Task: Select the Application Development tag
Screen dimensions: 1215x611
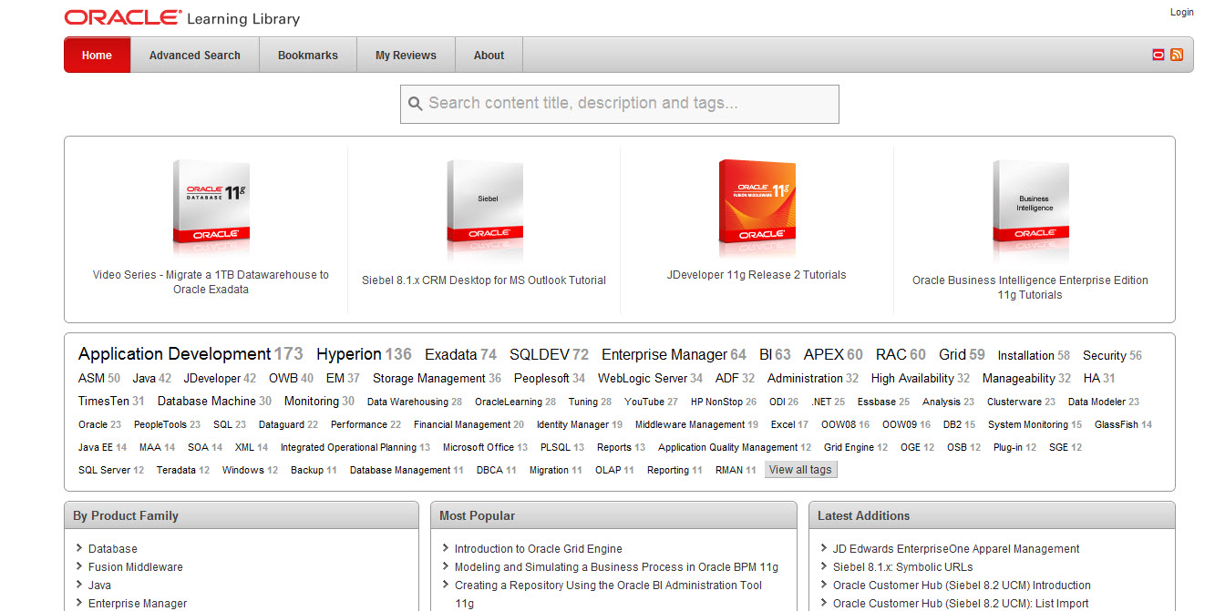Action: tap(175, 354)
